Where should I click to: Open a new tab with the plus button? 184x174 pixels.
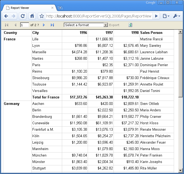[60, 8]
